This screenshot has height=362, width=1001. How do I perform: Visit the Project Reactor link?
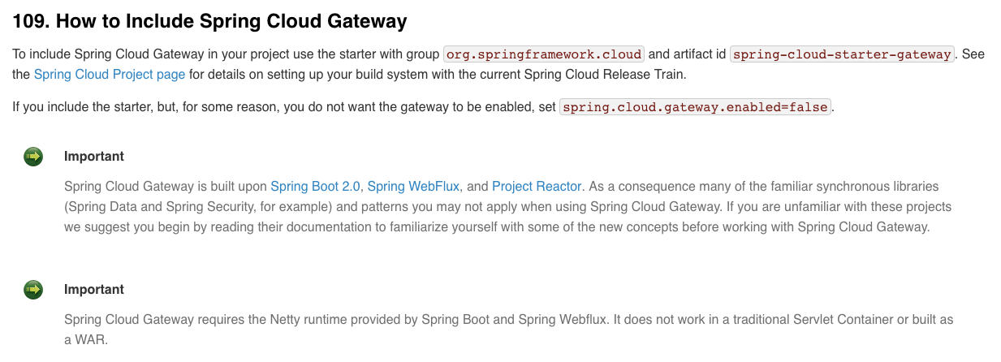(x=537, y=186)
